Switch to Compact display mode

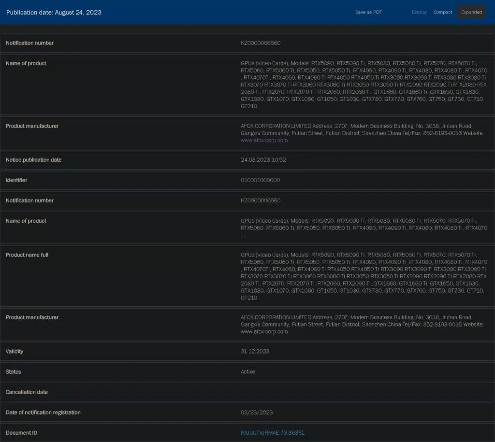click(x=443, y=12)
